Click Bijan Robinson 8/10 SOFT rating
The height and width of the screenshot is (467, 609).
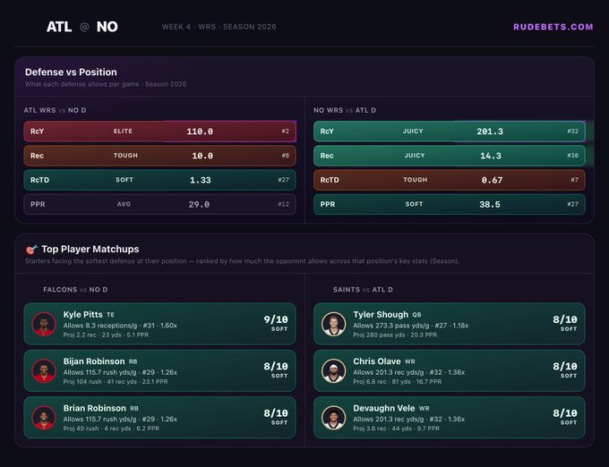click(276, 370)
